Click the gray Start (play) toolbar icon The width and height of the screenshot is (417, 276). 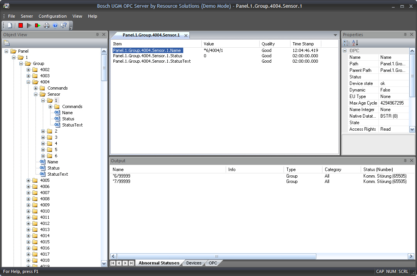coord(29,26)
